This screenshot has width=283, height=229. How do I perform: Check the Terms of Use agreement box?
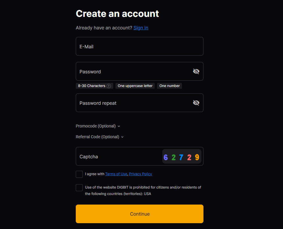click(79, 174)
